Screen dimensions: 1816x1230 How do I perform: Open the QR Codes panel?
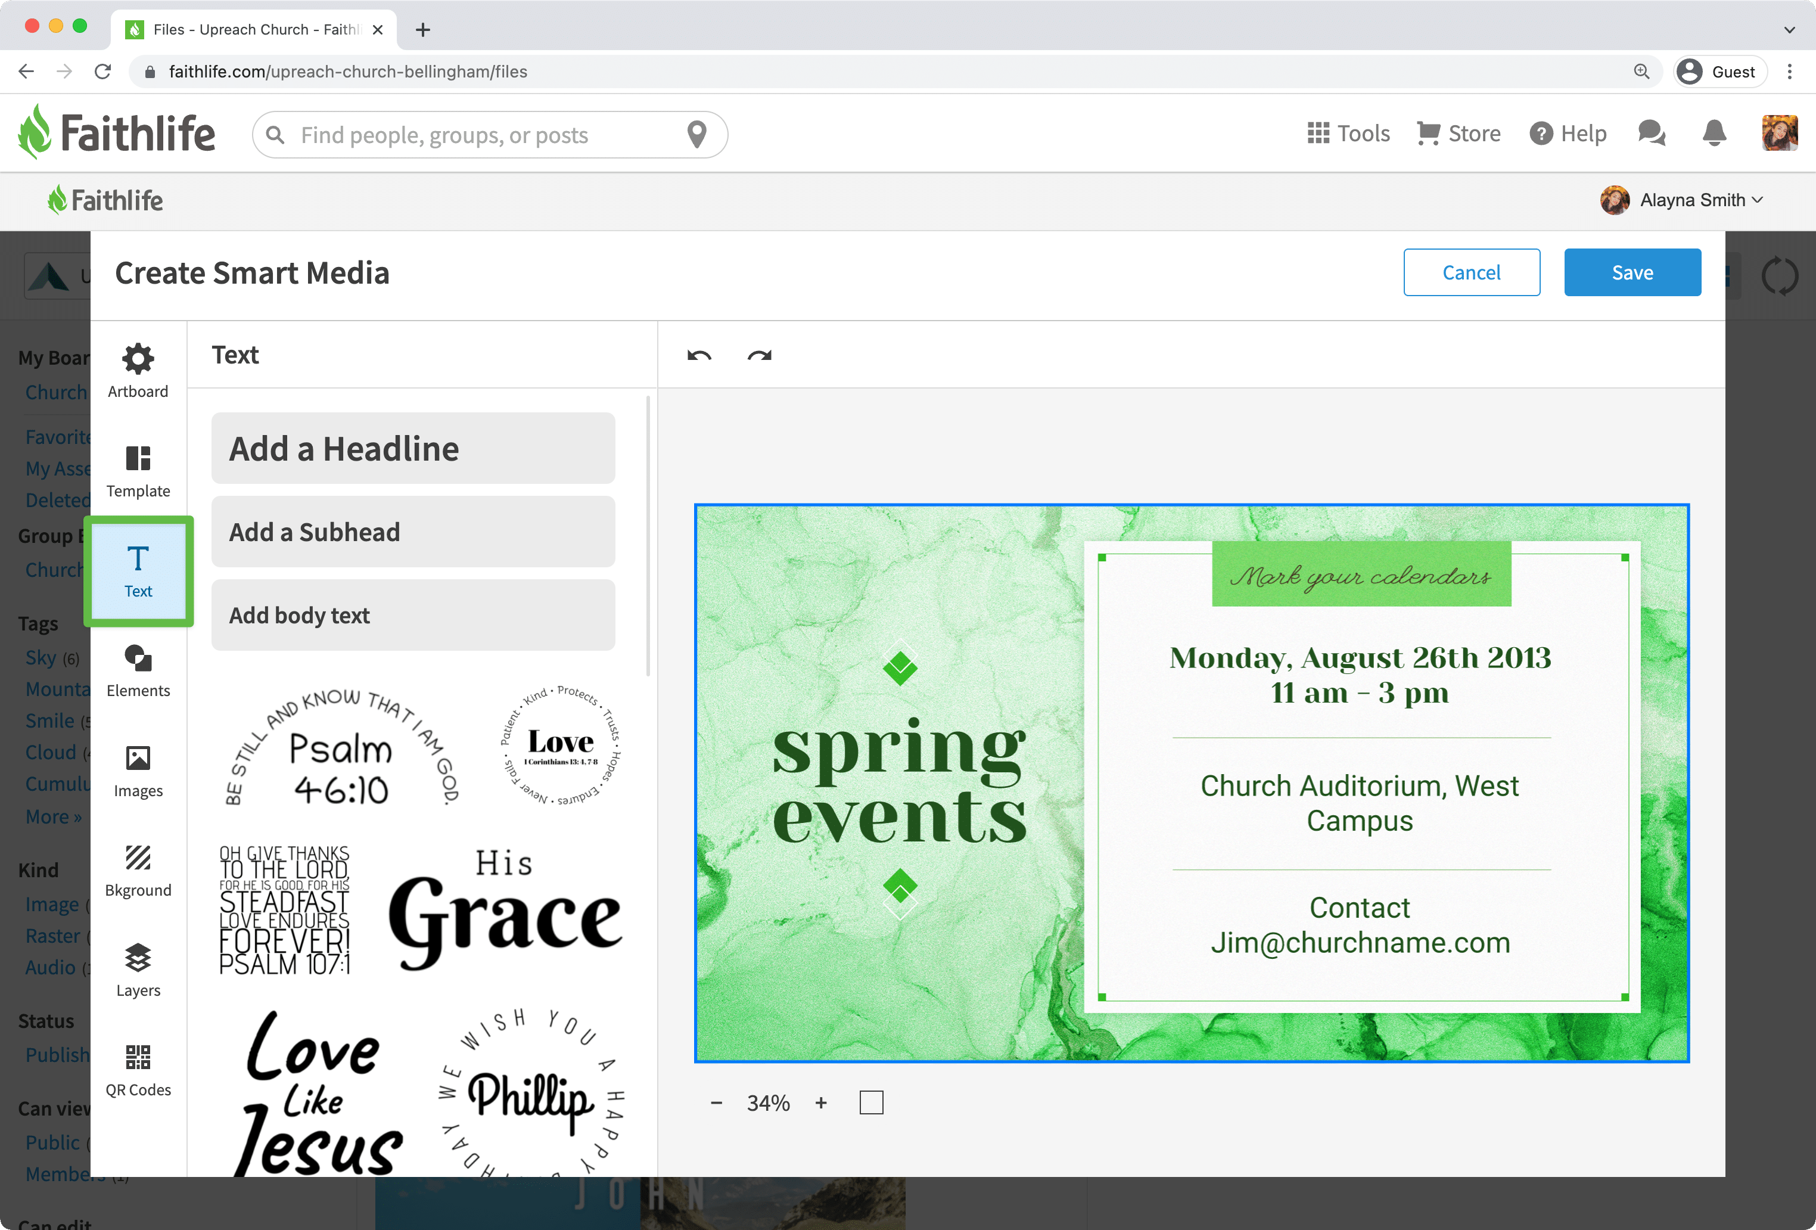pyautogui.click(x=138, y=1070)
